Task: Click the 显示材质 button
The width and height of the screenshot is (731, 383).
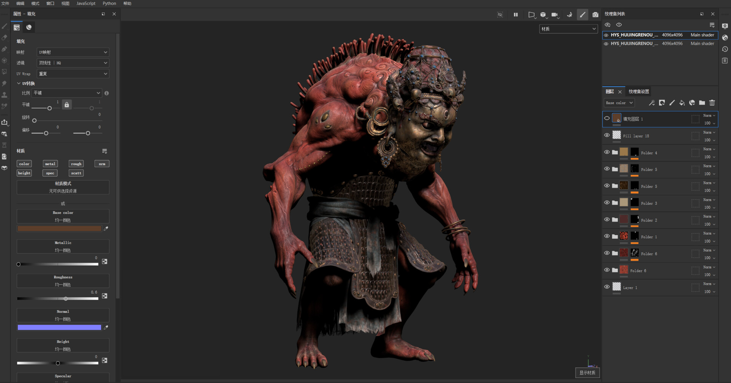Action: tap(587, 373)
